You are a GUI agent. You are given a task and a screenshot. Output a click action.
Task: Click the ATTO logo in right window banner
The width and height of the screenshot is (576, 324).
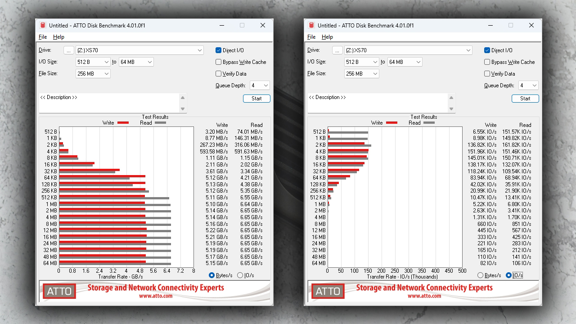point(328,291)
